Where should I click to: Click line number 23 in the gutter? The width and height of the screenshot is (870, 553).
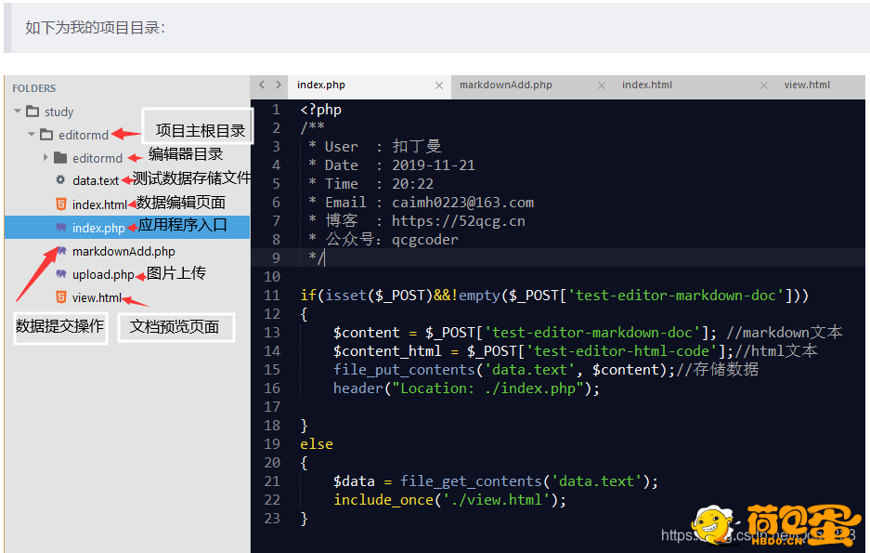[x=272, y=519]
